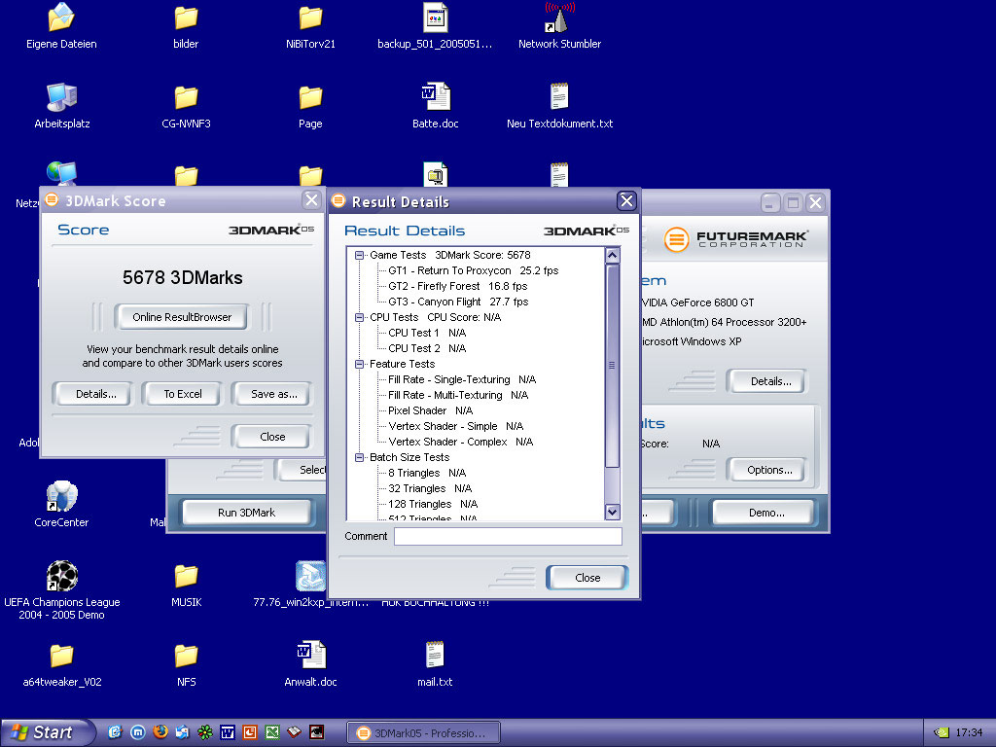Viewport: 996px width, 747px height.
Task: Select Fill Rate - Multi-Texturing row
Action: 458,395
